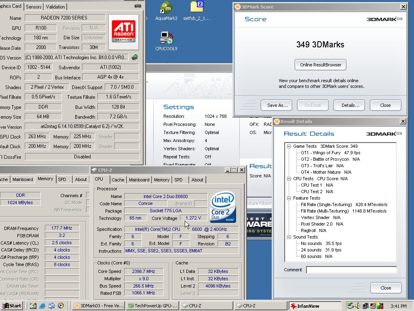Click the Windows Media Player quick launch icon
The image size is (414, 311).
tap(61, 306)
